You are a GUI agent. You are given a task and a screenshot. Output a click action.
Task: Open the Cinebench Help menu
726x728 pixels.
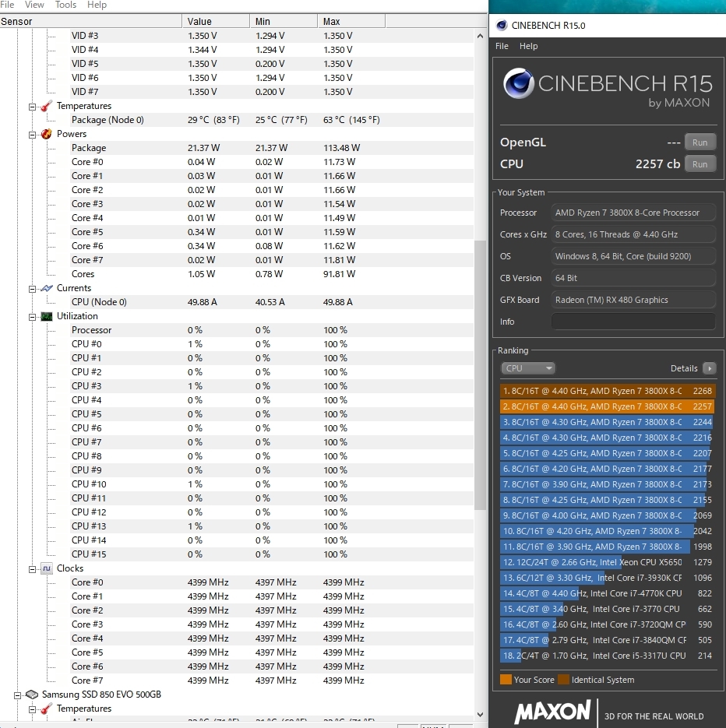pos(529,46)
